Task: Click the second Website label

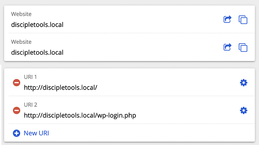Action: pyautogui.click(x=21, y=42)
